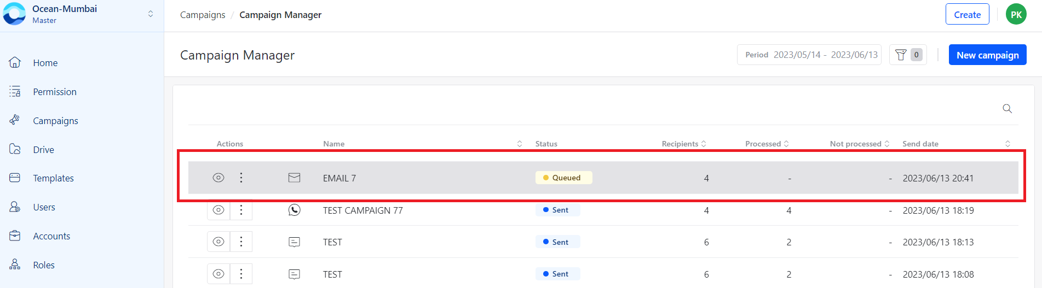Open the Period date range picker
Viewport: 1042px width, 288px height.
point(809,55)
